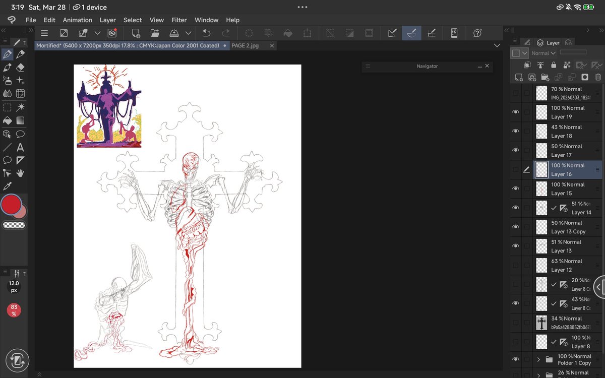Hide Layer 18 with its eye icon
This screenshot has height=378, width=605.
[x=515, y=131]
